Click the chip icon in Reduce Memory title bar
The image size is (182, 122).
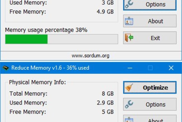(6, 68)
